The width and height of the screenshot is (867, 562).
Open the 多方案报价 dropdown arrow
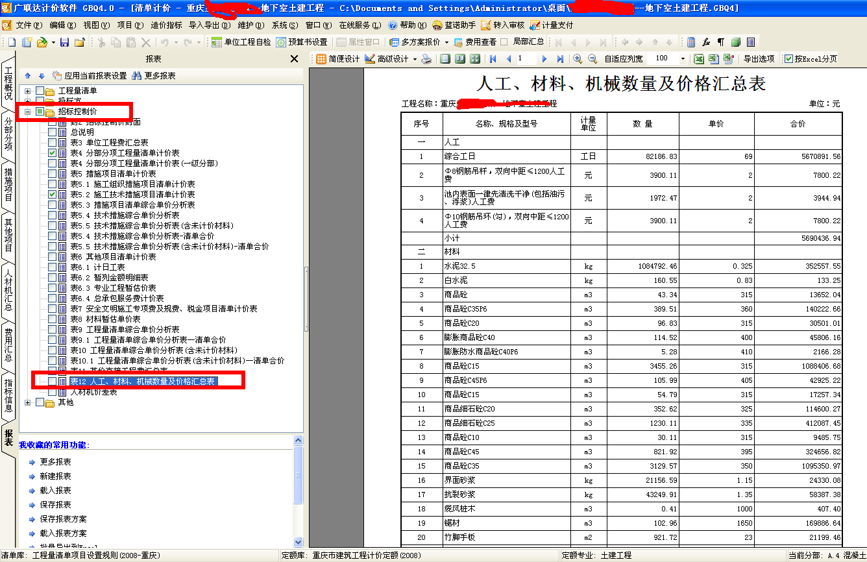tap(446, 42)
